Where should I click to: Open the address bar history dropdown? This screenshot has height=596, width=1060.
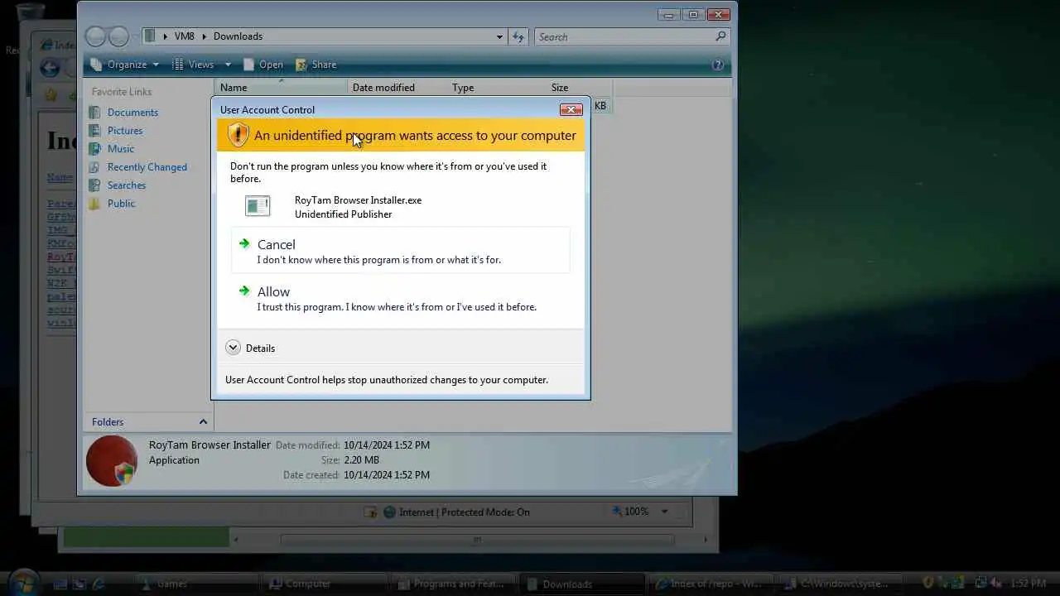tap(499, 36)
